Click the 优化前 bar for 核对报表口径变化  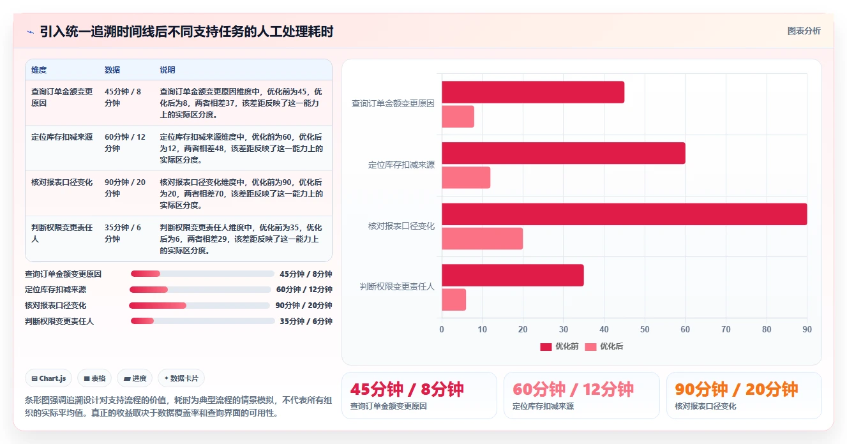click(624, 214)
